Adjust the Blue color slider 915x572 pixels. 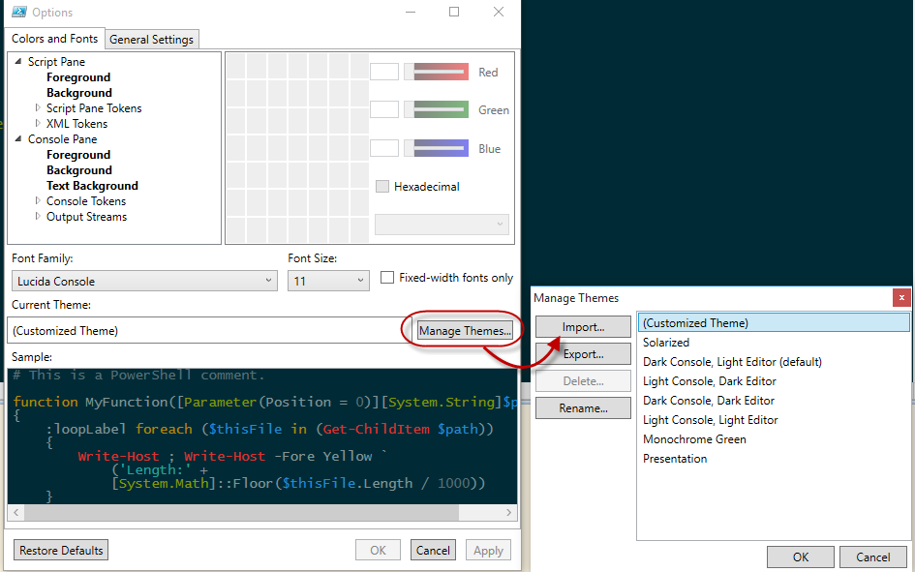(436, 148)
